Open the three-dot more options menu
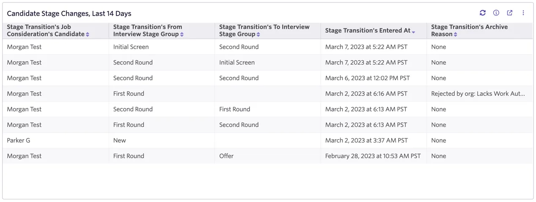This screenshot has width=536, height=202. [x=523, y=13]
